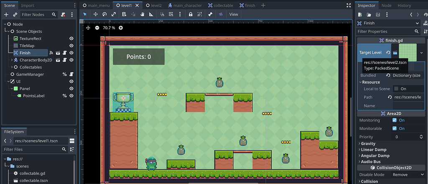
Task: Activate the Rotate Mode tool
Action: pos(104,14)
